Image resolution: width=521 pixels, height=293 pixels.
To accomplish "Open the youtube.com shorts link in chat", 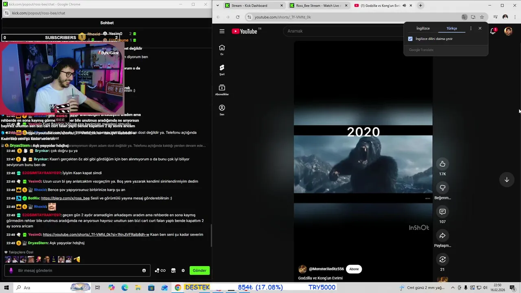I will (x=96, y=235).
